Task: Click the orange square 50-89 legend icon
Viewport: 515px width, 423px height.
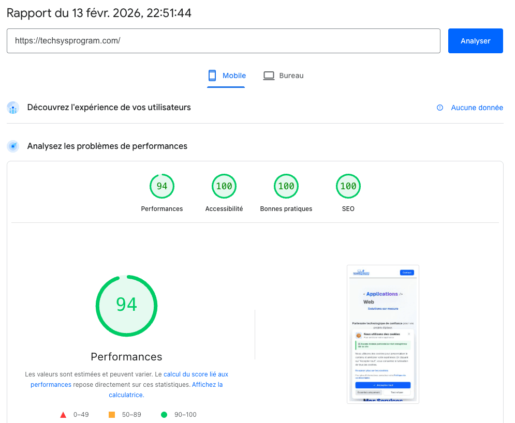Action: pos(111,414)
